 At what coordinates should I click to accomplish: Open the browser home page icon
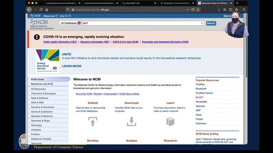[x=46, y=10]
